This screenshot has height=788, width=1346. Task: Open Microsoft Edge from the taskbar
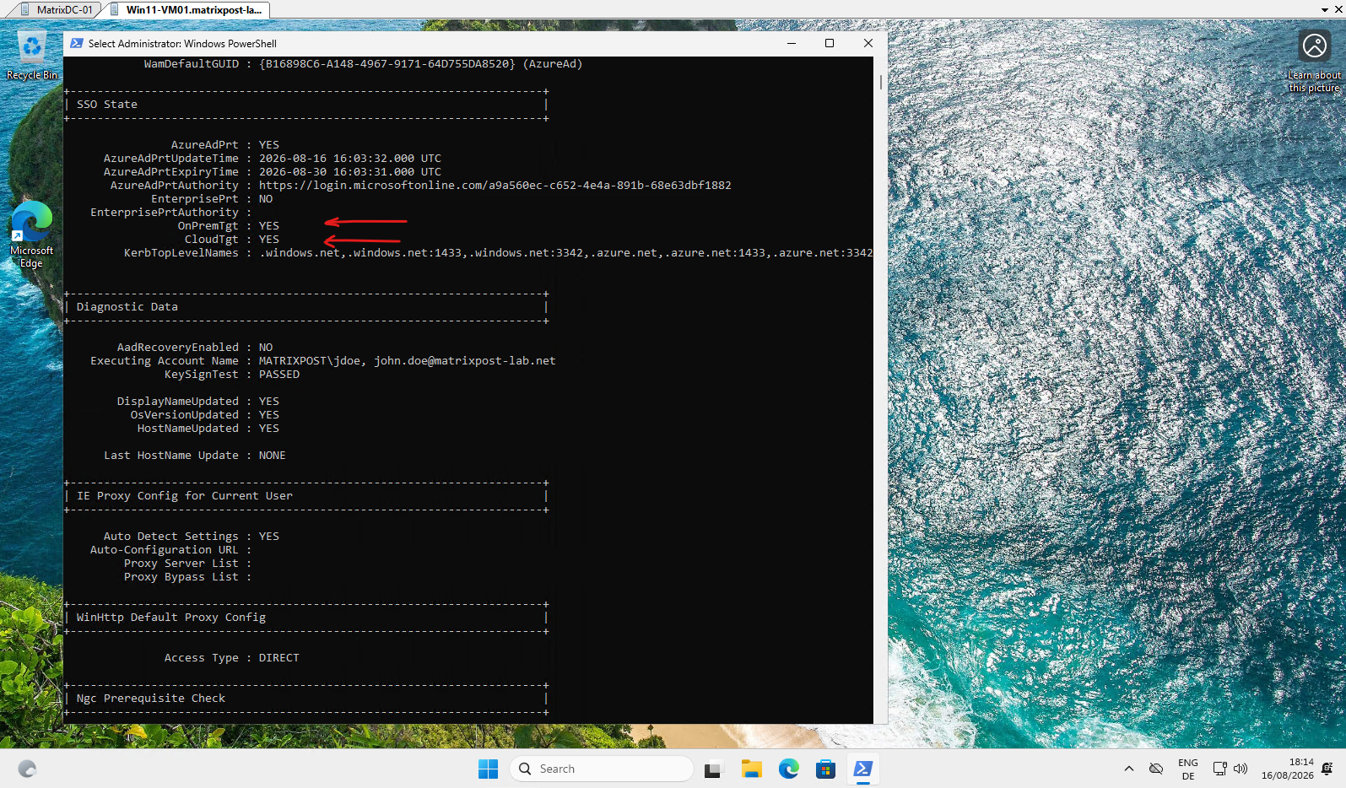(x=788, y=769)
